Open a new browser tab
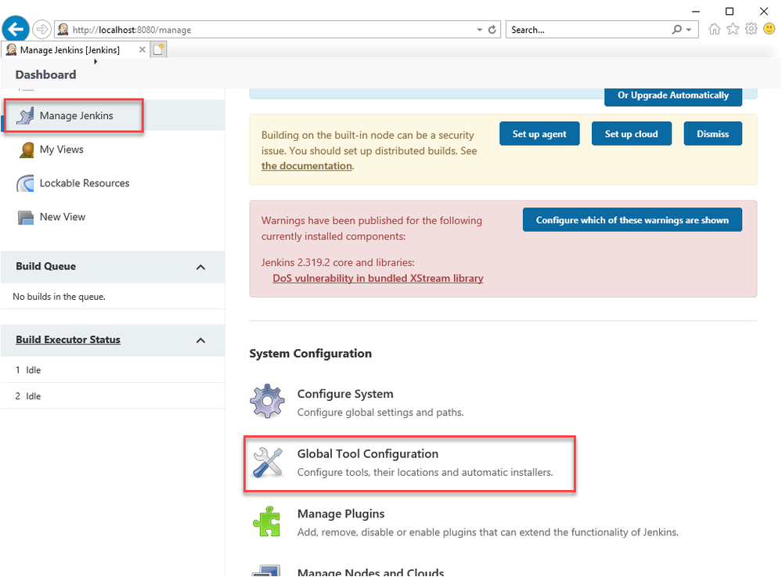The height and width of the screenshot is (577, 782). click(x=159, y=49)
